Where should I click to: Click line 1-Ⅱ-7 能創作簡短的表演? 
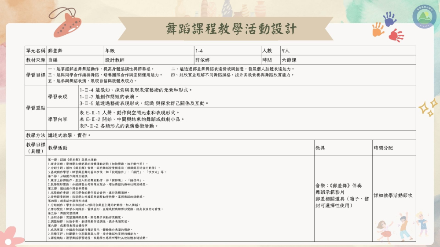[109, 97]
